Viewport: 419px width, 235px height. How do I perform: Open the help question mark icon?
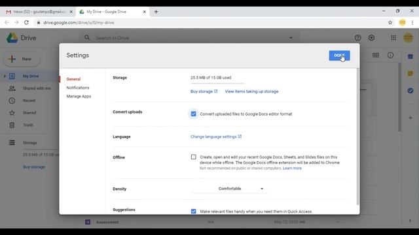coord(357,38)
